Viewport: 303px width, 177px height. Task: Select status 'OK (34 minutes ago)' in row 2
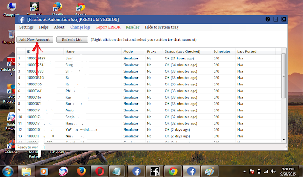tap(181, 65)
